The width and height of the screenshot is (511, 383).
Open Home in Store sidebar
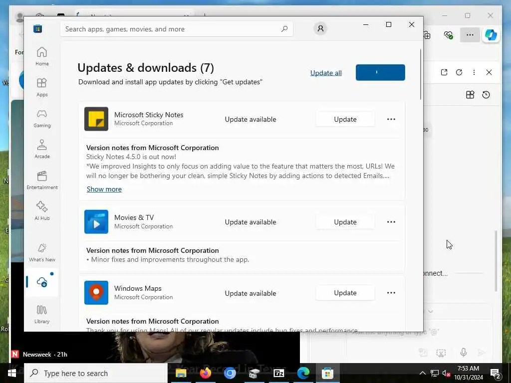click(42, 56)
